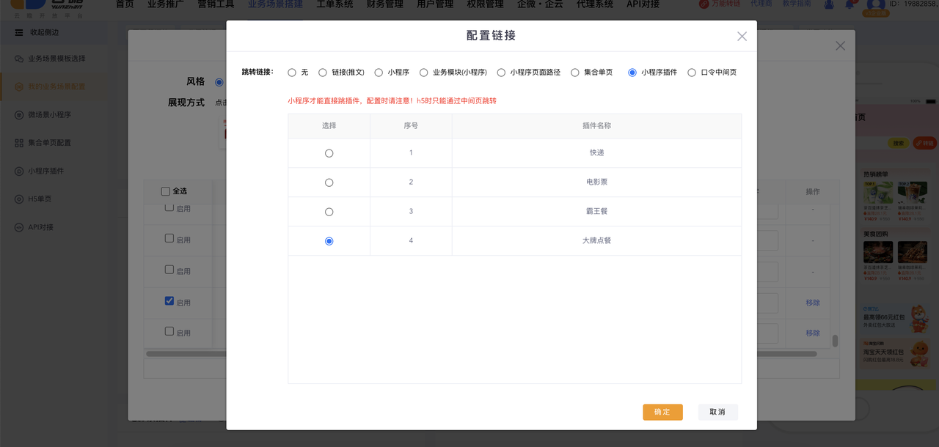Click the 微场景小程序 sidebar icon

[19, 115]
